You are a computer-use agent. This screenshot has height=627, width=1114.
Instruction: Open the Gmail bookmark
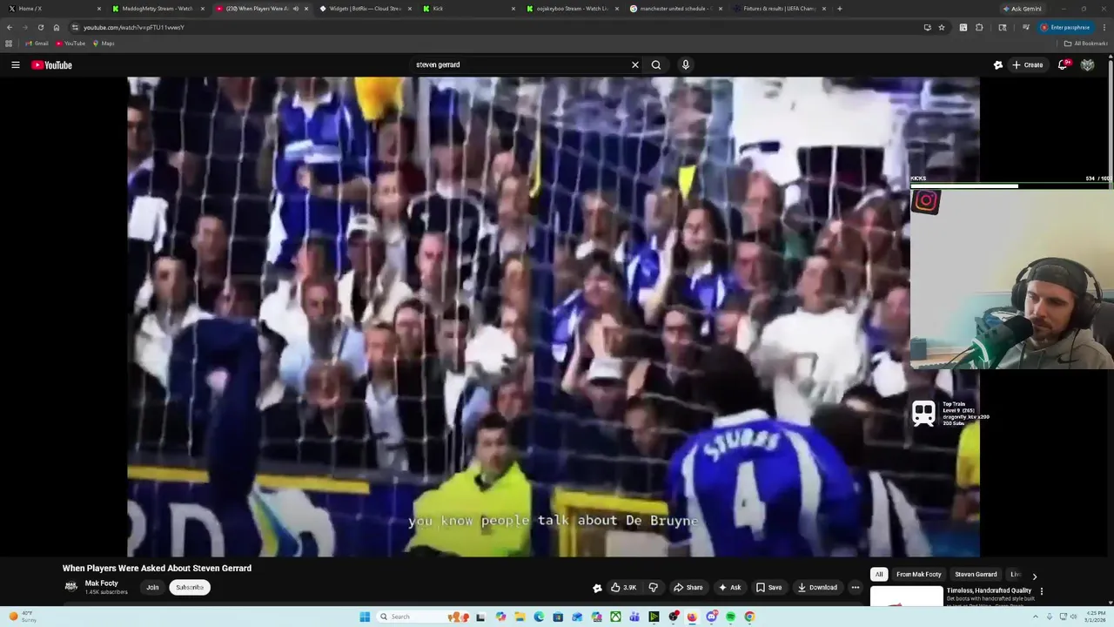click(x=37, y=44)
